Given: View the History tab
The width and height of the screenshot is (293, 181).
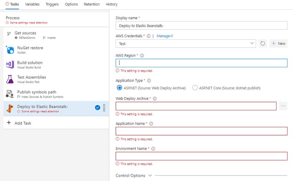Looking at the screenshot, I should click(x=112, y=4).
